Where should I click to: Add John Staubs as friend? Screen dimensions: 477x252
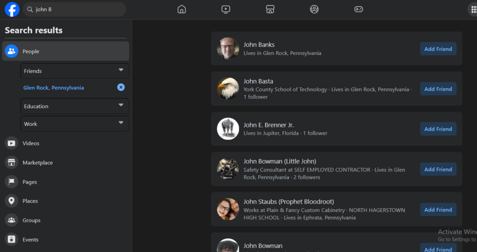point(438,210)
